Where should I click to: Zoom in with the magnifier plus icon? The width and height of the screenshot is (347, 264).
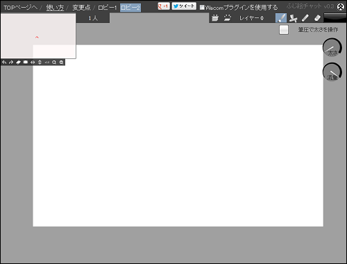(54, 63)
